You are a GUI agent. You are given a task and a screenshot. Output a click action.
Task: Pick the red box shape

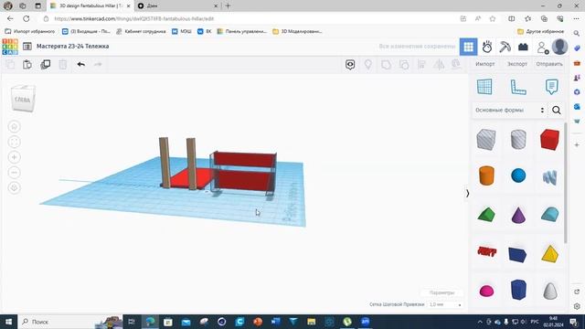pos(550,139)
